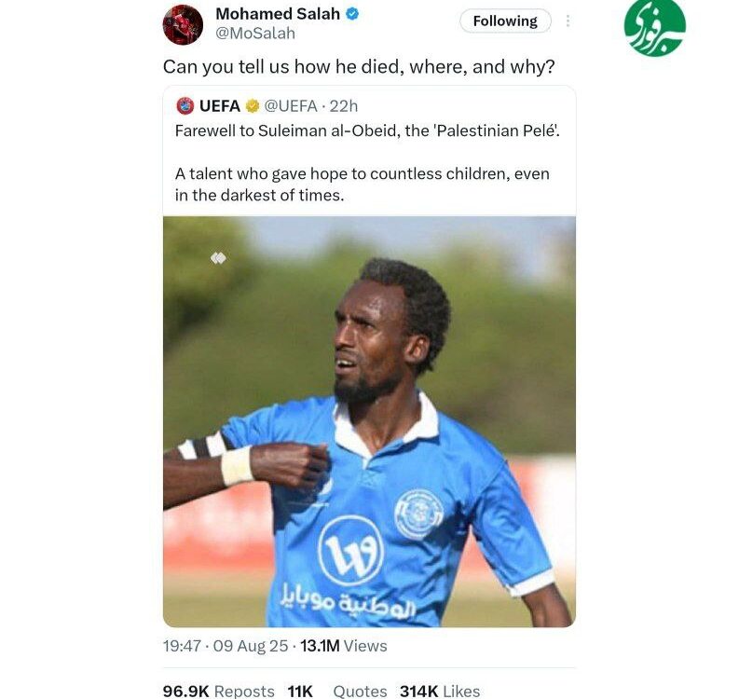Click the UEFA display name
The height and width of the screenshot is (699, 739).
[x=220, y=106]
